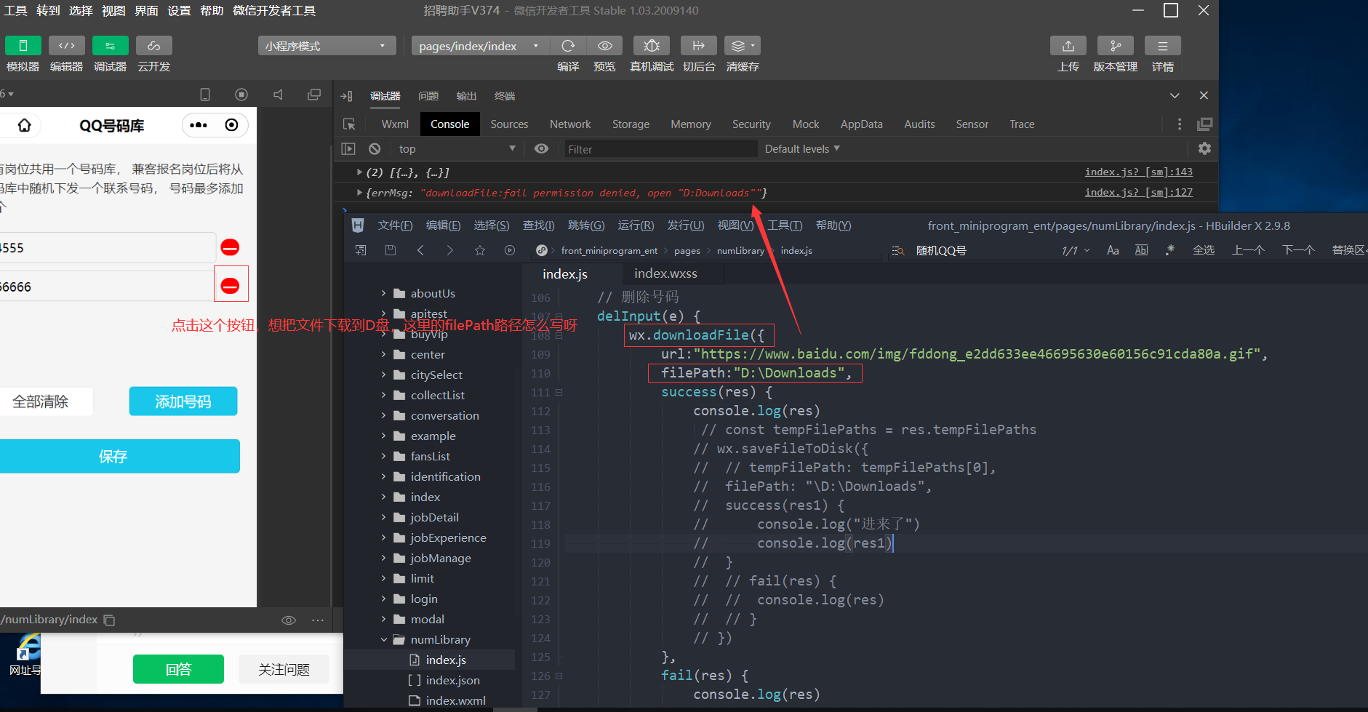The height and width of the screenshot is (712, 1368).
Task: Click the 清缓存 clear cache icon
Action: pos(743,45)
